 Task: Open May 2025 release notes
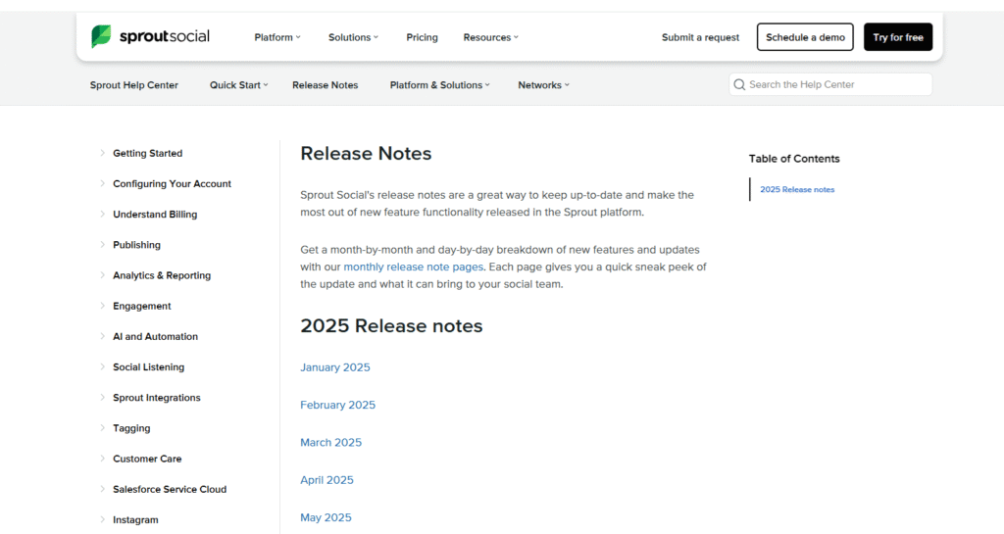[326, 517]
